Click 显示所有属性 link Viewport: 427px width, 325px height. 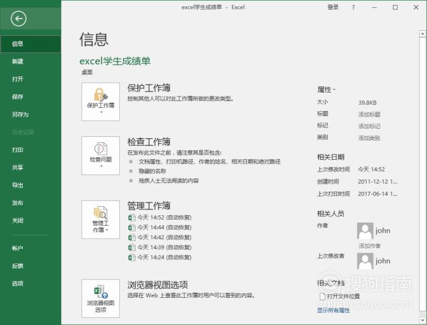click(333, 310)
